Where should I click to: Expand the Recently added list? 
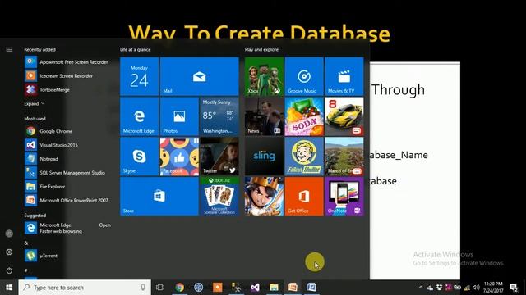pos(35,104)
